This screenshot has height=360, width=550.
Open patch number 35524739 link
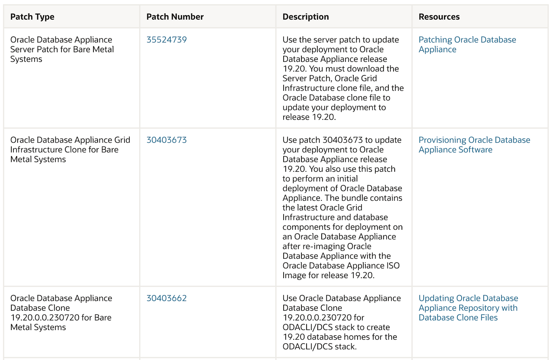166,40
